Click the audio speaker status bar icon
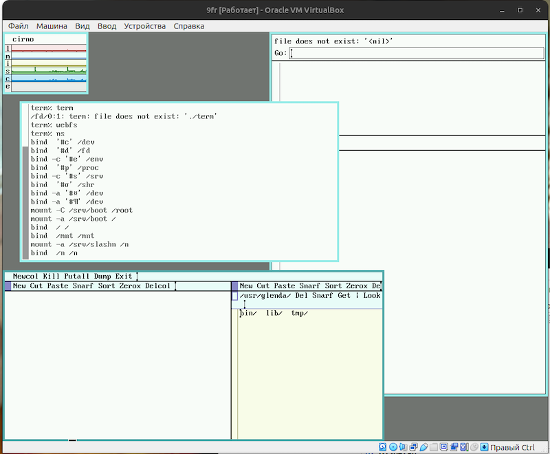Screen dimensions: 550x454 tap(404, 447)
